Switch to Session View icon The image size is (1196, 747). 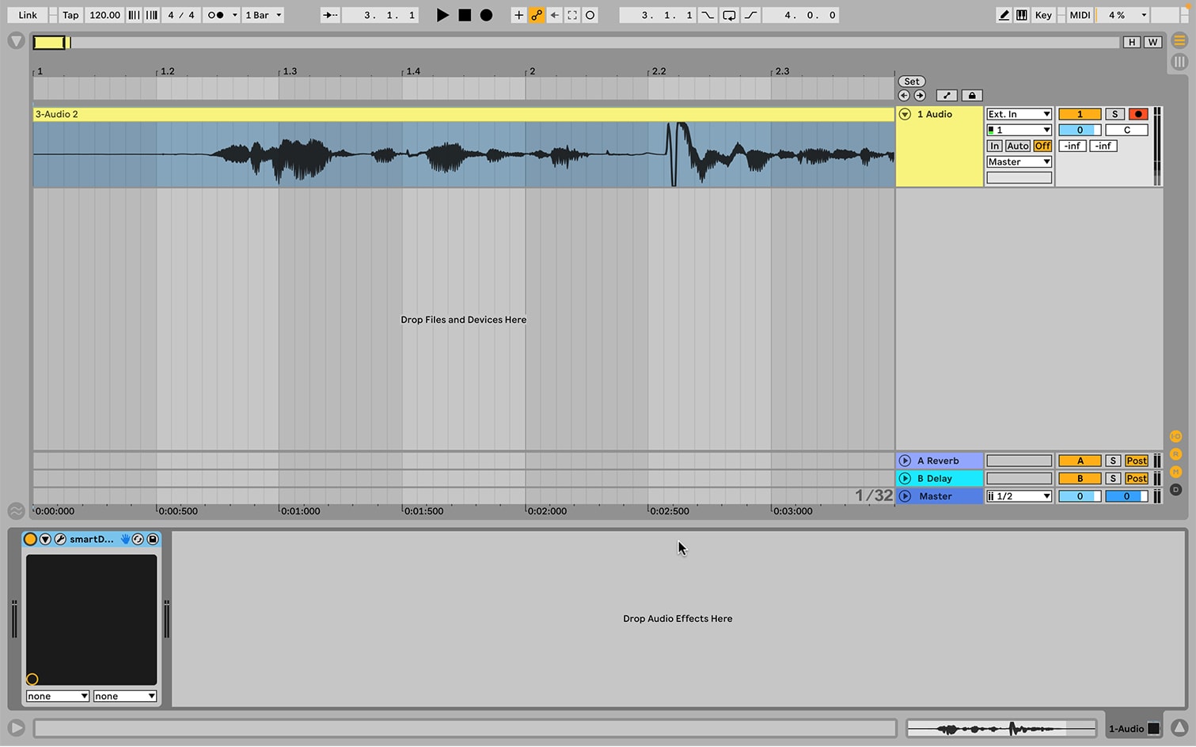coord(1179,61)
